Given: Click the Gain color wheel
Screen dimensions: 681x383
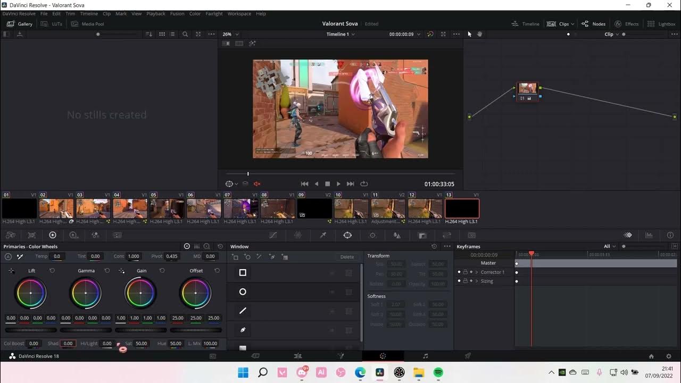Looking at the screenshot, I should [140, 293].
